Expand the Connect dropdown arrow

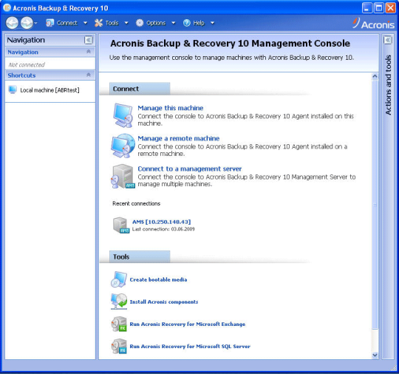coord(86,23)
